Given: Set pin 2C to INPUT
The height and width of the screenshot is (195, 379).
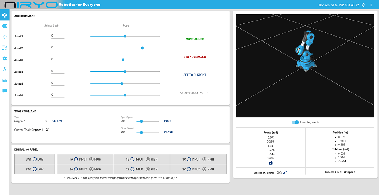Looking at the screenshot, I should coord(189,169).
